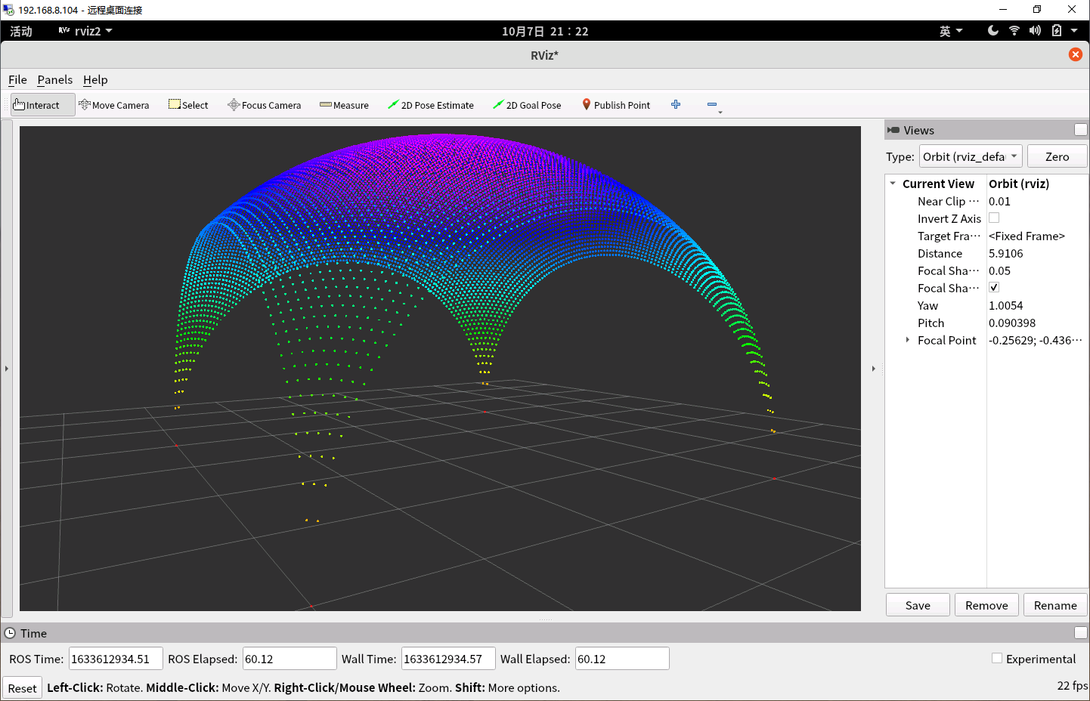The image size is (1090, 701).
Task: Enable the Experimental checkbox
Action: tap(997, 659)
